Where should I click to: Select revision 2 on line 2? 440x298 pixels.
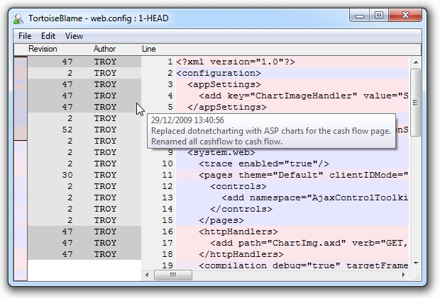pos(70,73)
